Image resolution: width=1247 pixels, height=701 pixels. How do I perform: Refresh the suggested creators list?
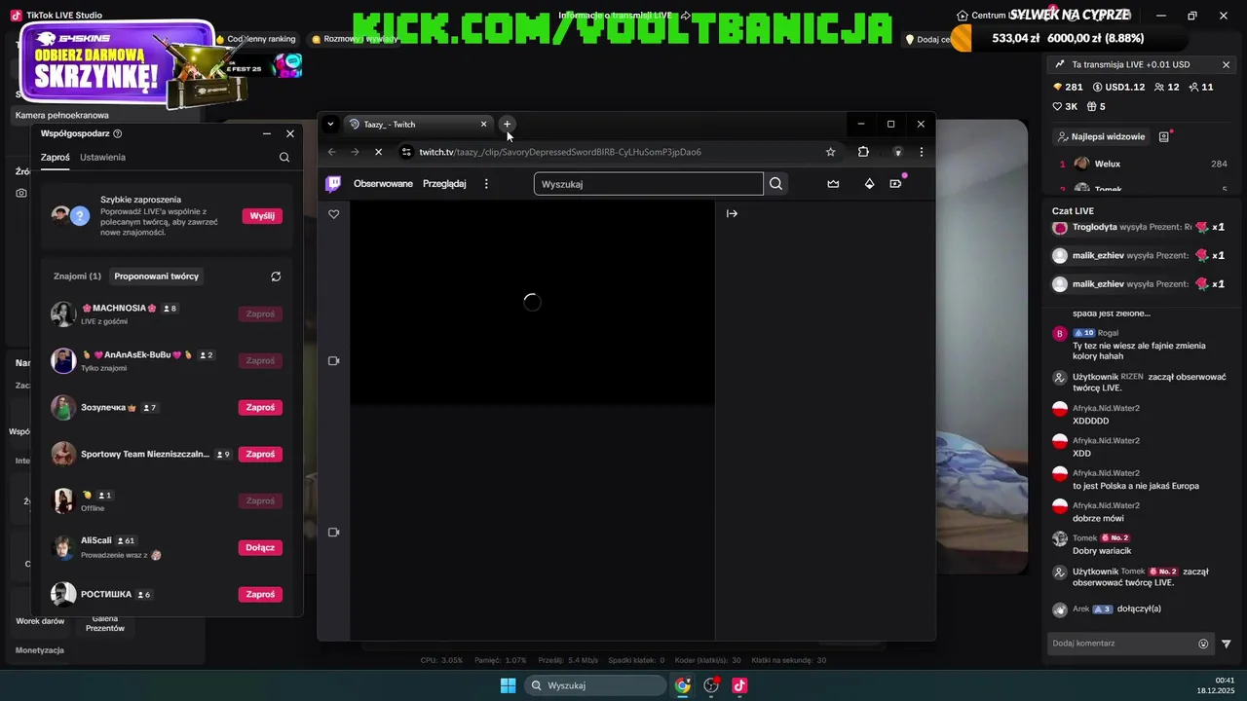[276, 277]
